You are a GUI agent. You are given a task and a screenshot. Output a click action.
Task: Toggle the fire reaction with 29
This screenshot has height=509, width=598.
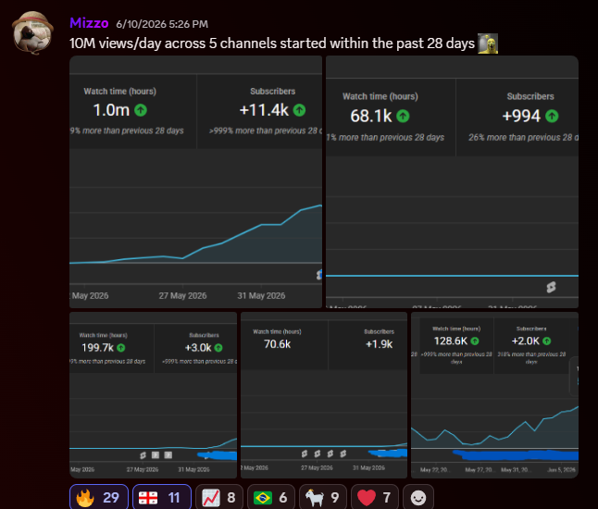[99, 497]
